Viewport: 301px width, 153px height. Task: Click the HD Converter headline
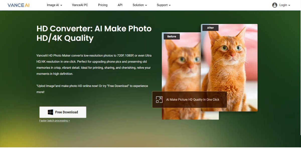(x=94, y=33)
